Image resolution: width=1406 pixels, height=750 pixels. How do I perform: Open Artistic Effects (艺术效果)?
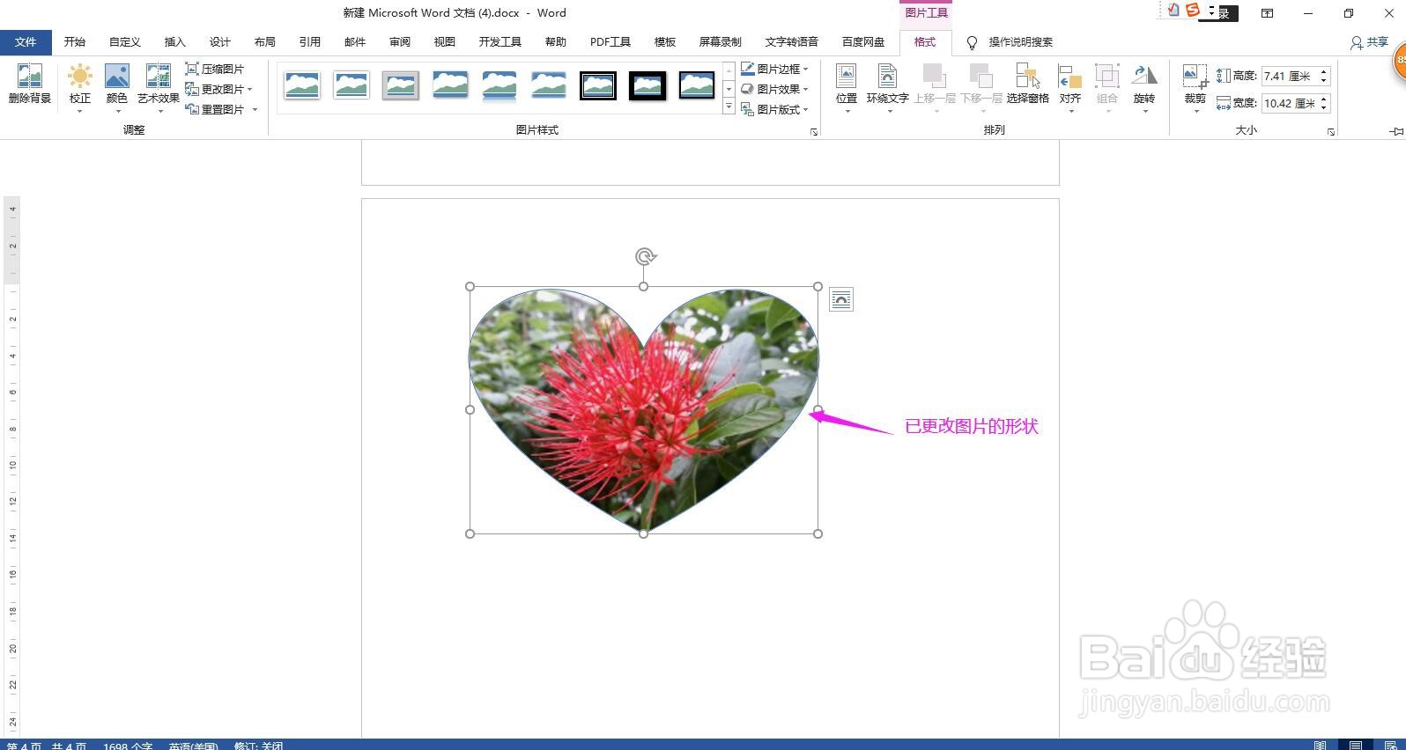(158, 86)
